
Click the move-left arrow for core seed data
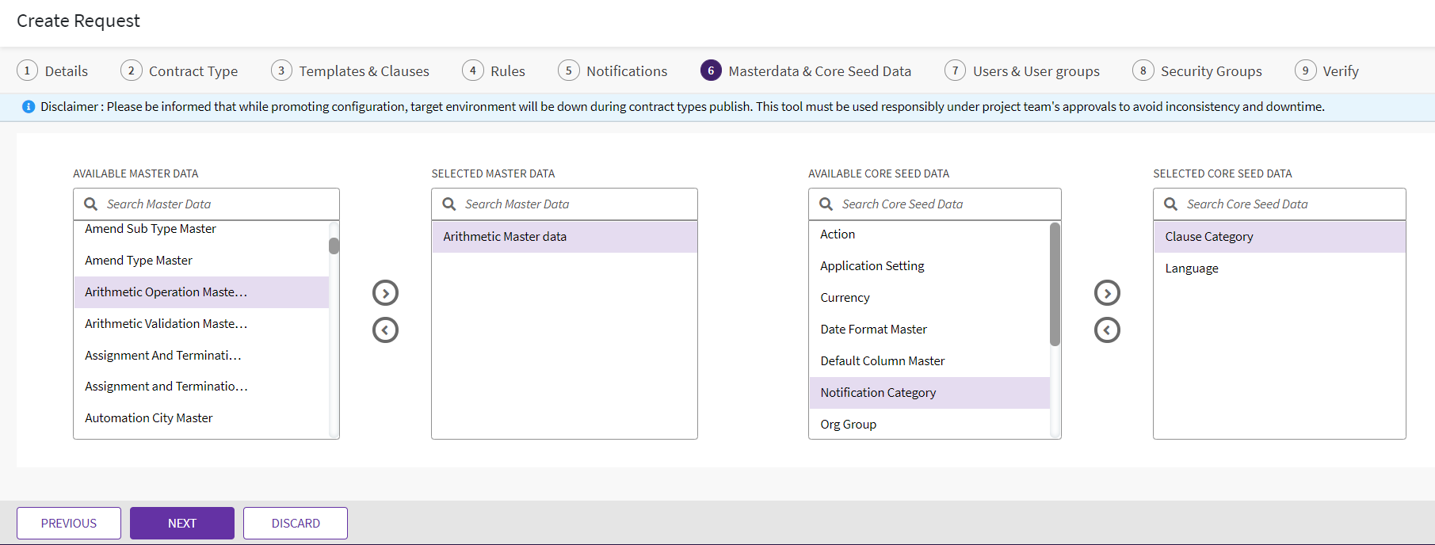pyautogui.click(x=1107, y=330)
